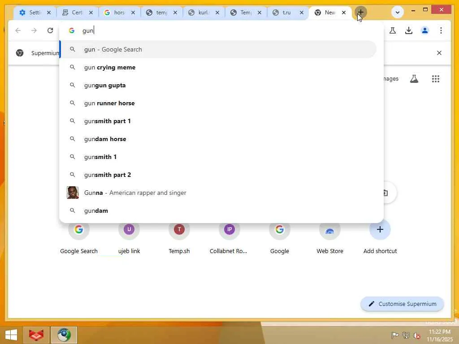
Task: Close the Settings tab
Action: click(x=49, y=13)
